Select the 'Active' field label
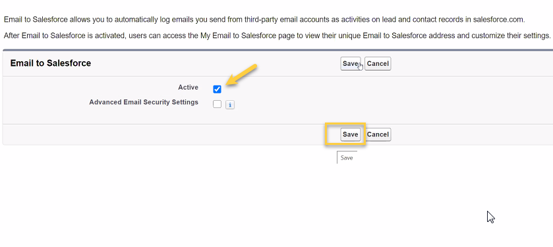 188,88
